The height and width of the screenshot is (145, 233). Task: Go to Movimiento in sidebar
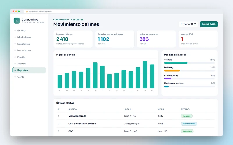24,37
